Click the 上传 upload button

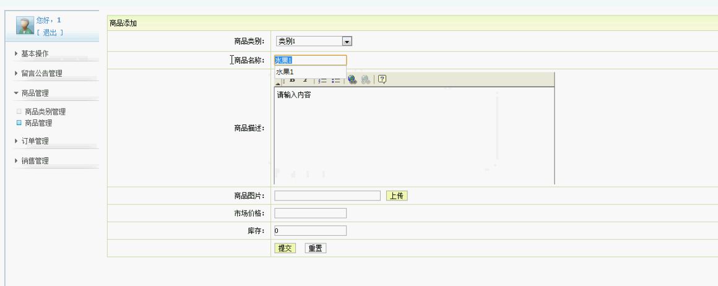[x=397, y=196]
